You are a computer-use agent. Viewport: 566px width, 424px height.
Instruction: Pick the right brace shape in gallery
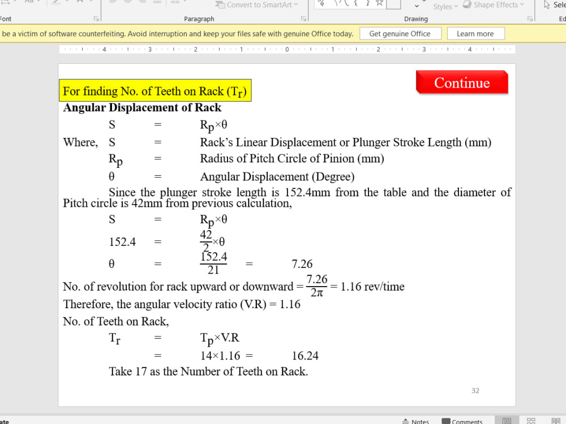tap(367, 3)
